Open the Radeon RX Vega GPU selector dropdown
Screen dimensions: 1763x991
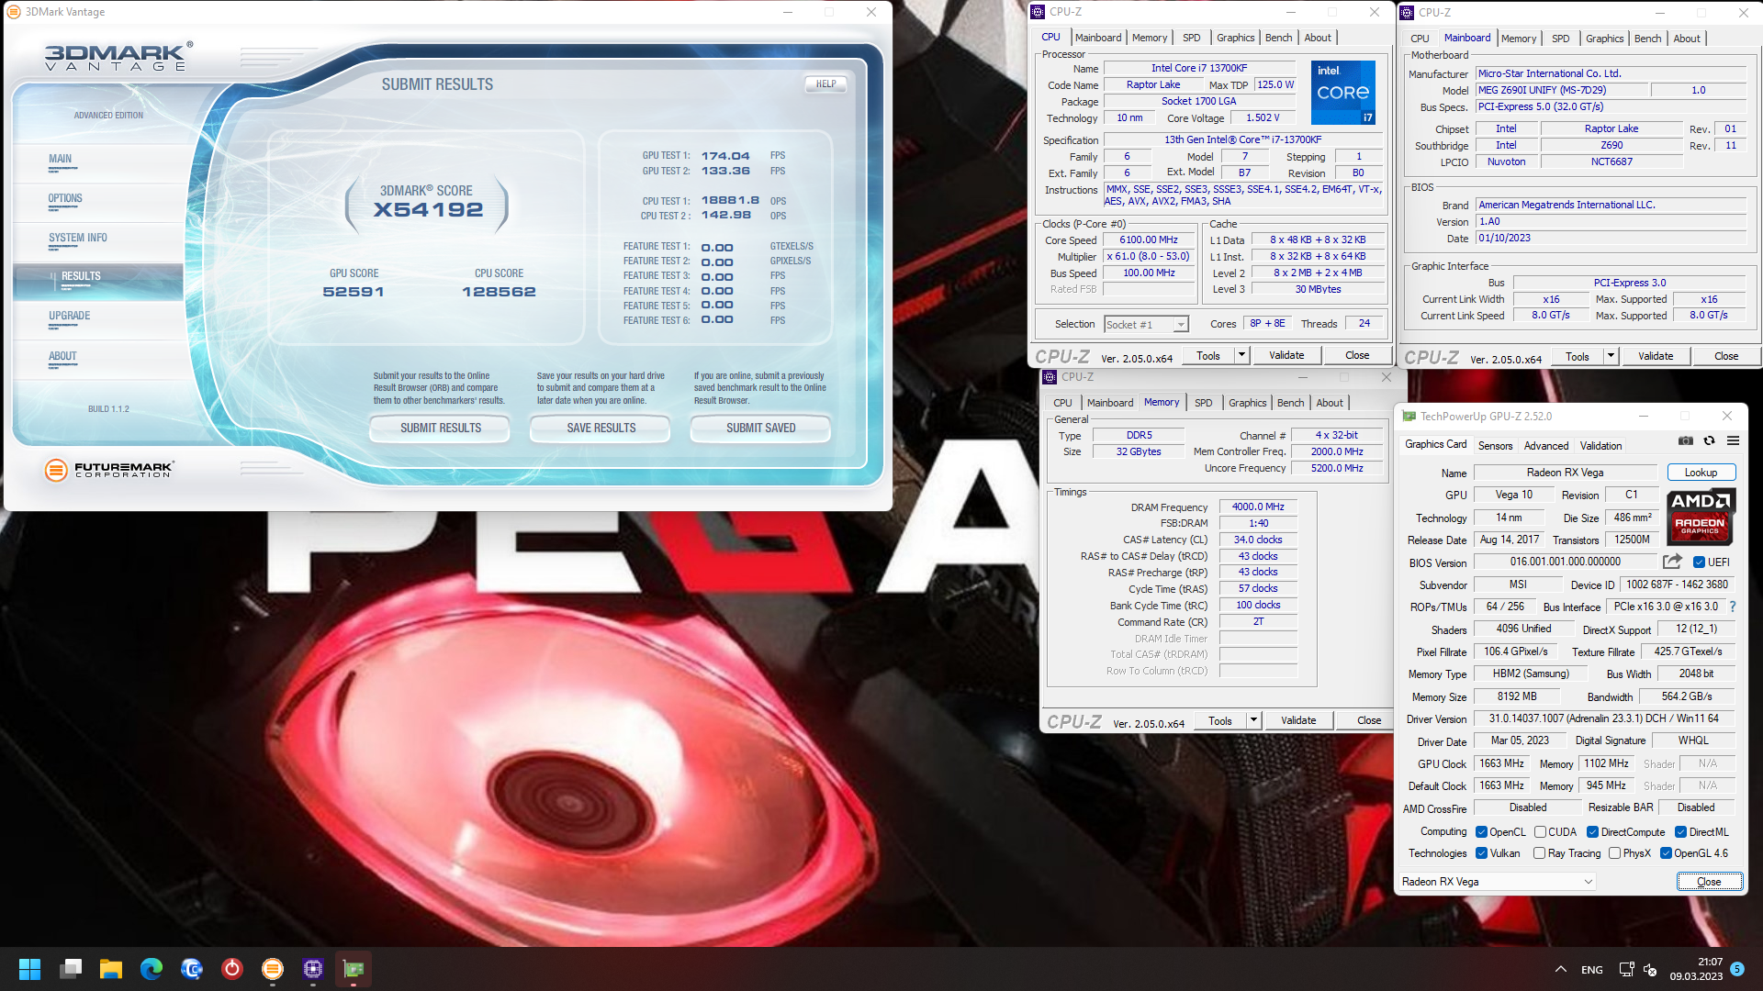tap(1498, 882)
